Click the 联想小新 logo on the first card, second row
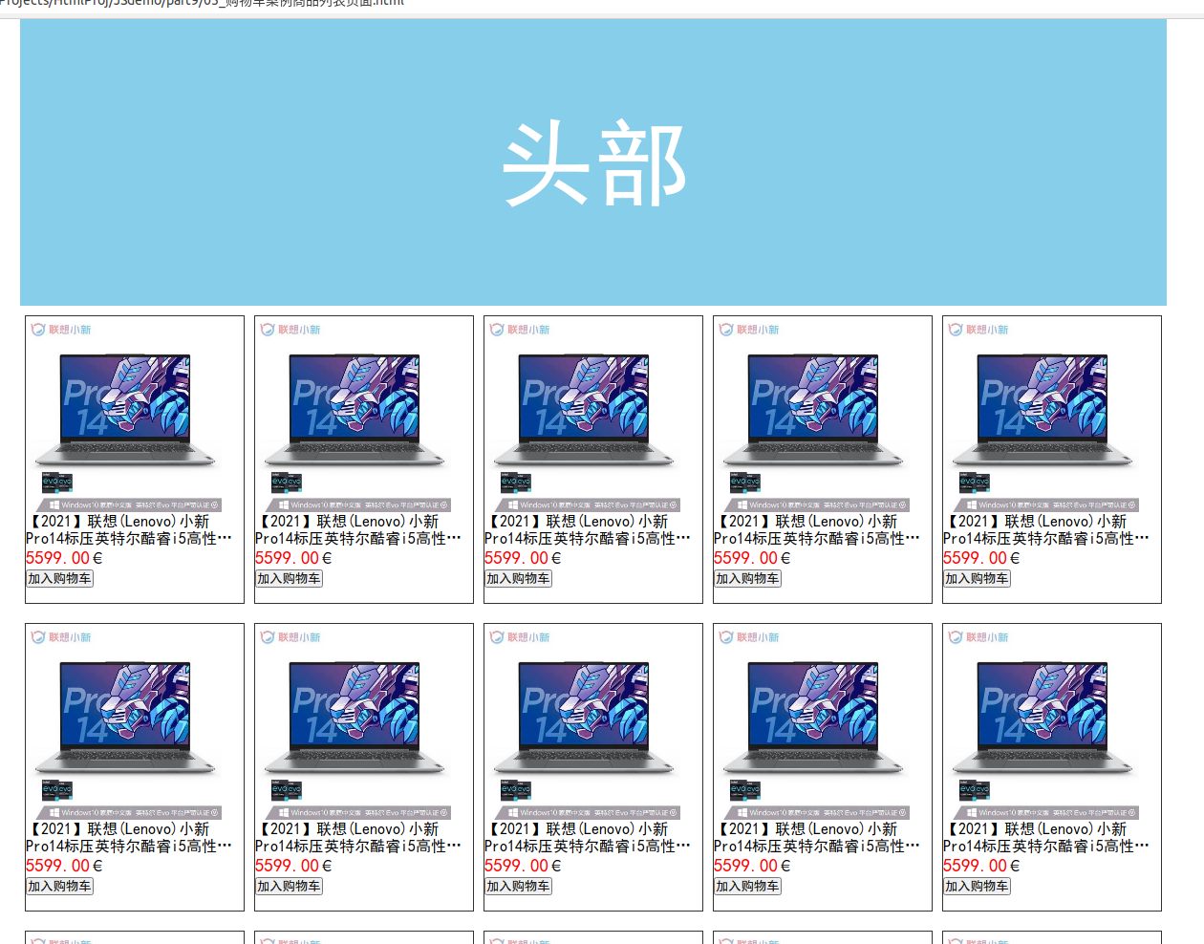1204x944 pixels. pos(59,636)
